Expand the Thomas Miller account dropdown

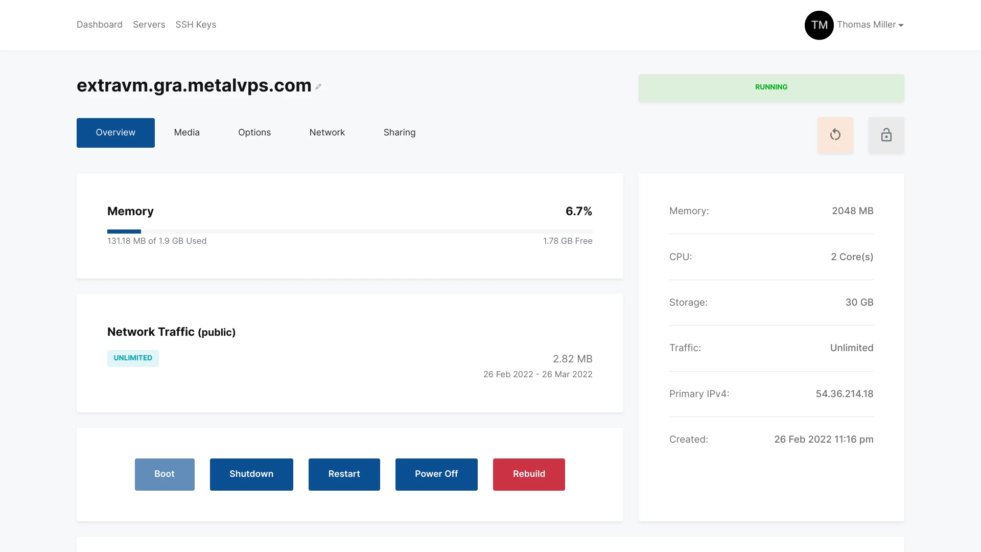click(x=870, y=25)
